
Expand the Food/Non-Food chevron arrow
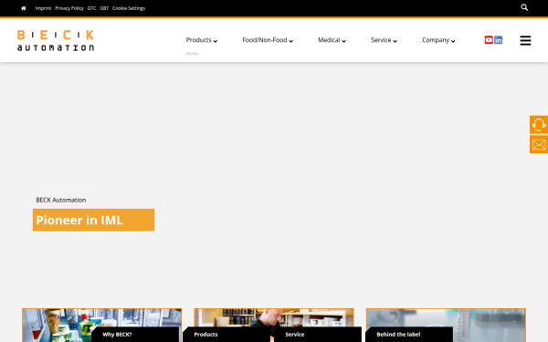(x=290, y=41)
